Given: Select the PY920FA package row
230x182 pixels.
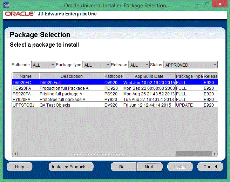Looking at the screenshot, I should click(115, 100).
